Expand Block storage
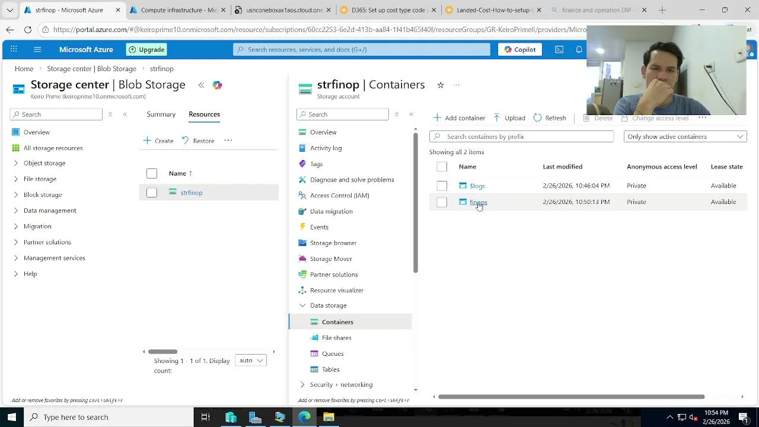This screenshot has height=427, width=759. (x=16, y=195)
